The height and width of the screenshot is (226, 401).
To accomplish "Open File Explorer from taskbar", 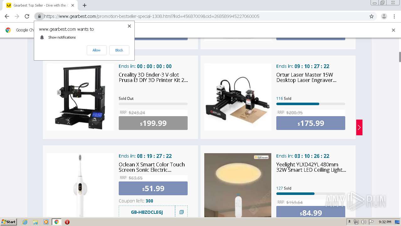I will click(x=35, y=222).
